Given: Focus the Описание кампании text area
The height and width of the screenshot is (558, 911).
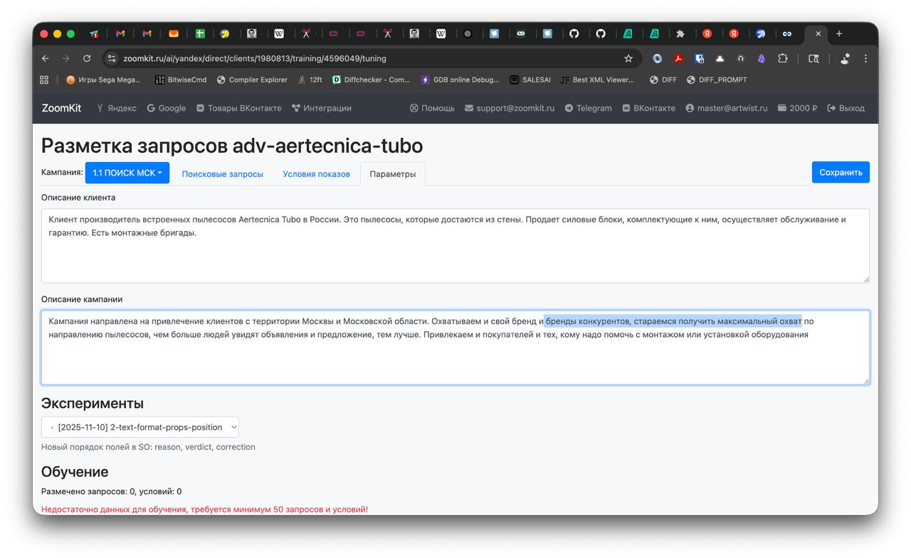Looking at the screenshot, I should (x=455, y=348).
